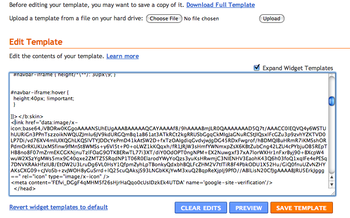Image resolution: width=350 pixels, height=218 pixels.
Task: Open the Download Full Template link
Action: [x=221, y=5]
